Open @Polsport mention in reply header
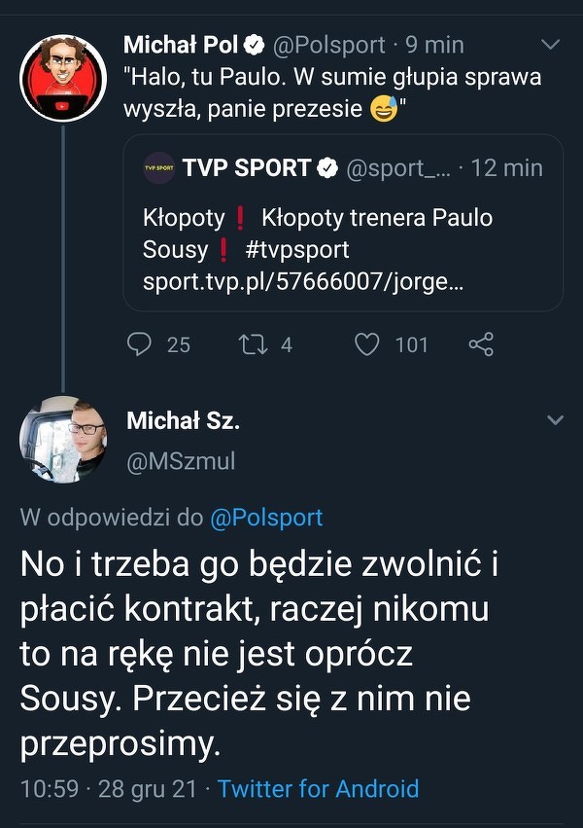This screenshot has width=583, height=828. [x=266, y=519]
